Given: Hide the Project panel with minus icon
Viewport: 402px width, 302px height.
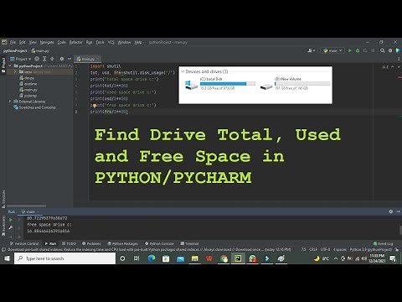Looking at the screenshot, I should coord(70,59).
